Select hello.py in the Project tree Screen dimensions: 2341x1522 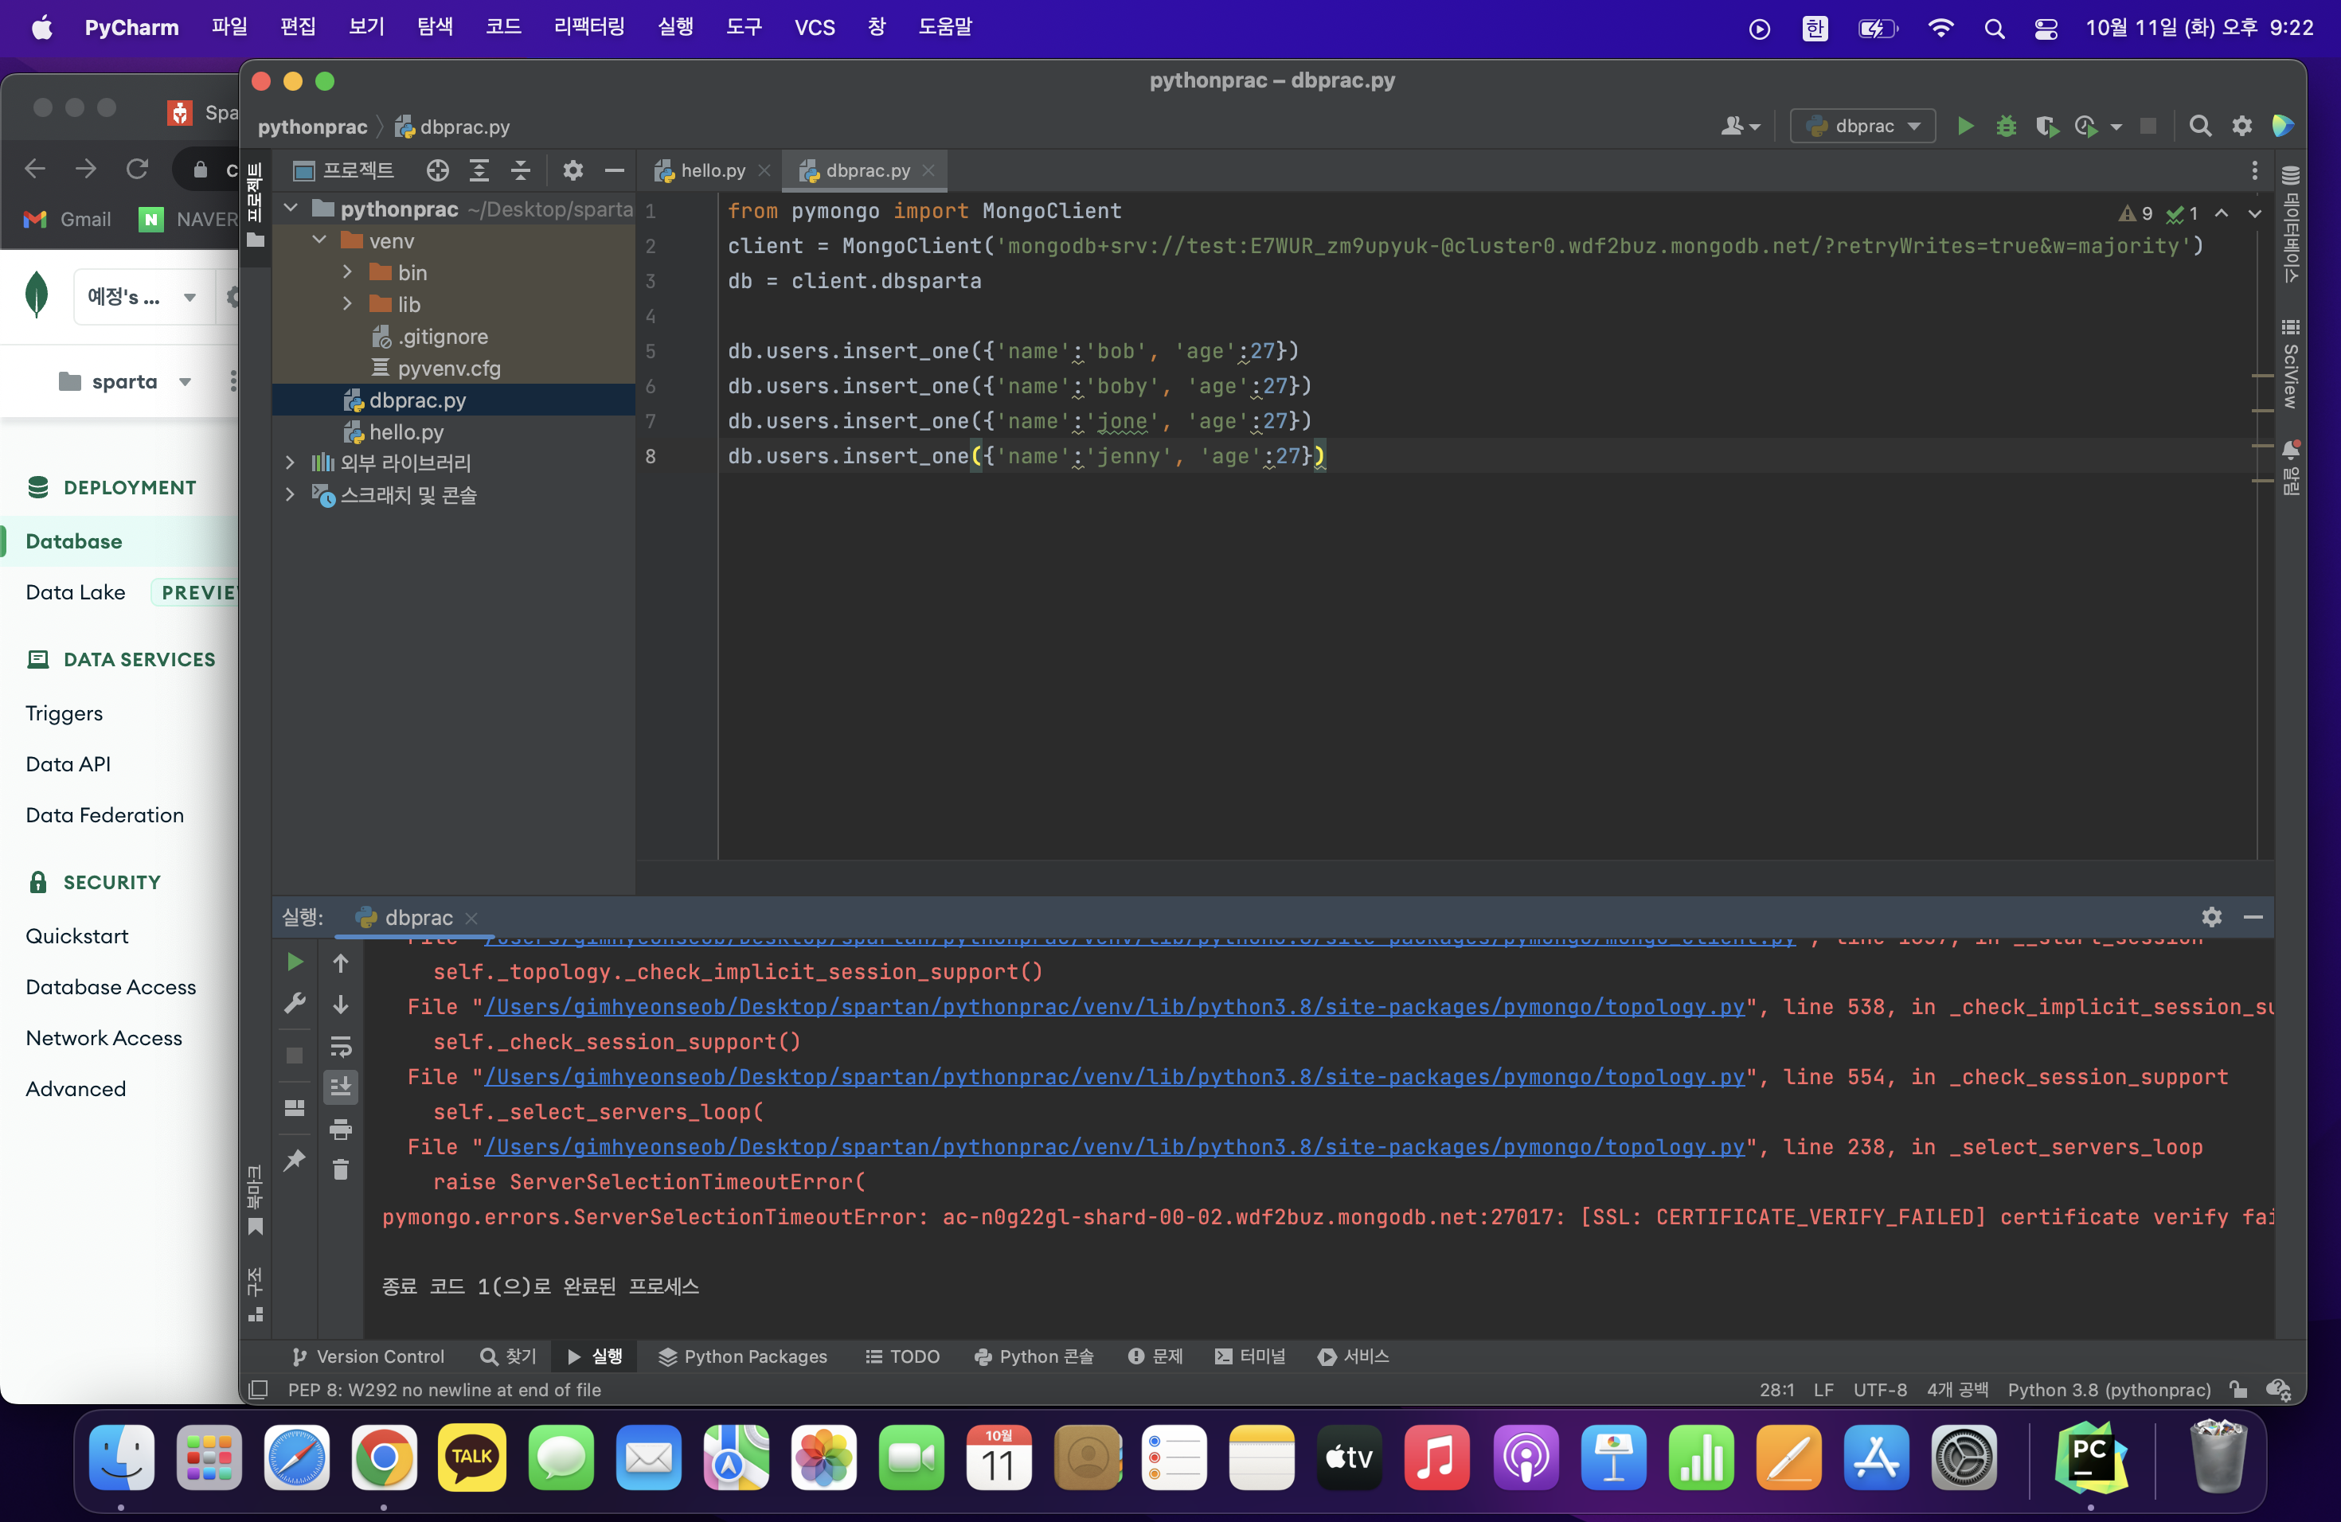(x=406, y=431)
